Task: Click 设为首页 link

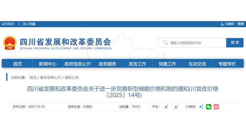Action: (8, 24)
